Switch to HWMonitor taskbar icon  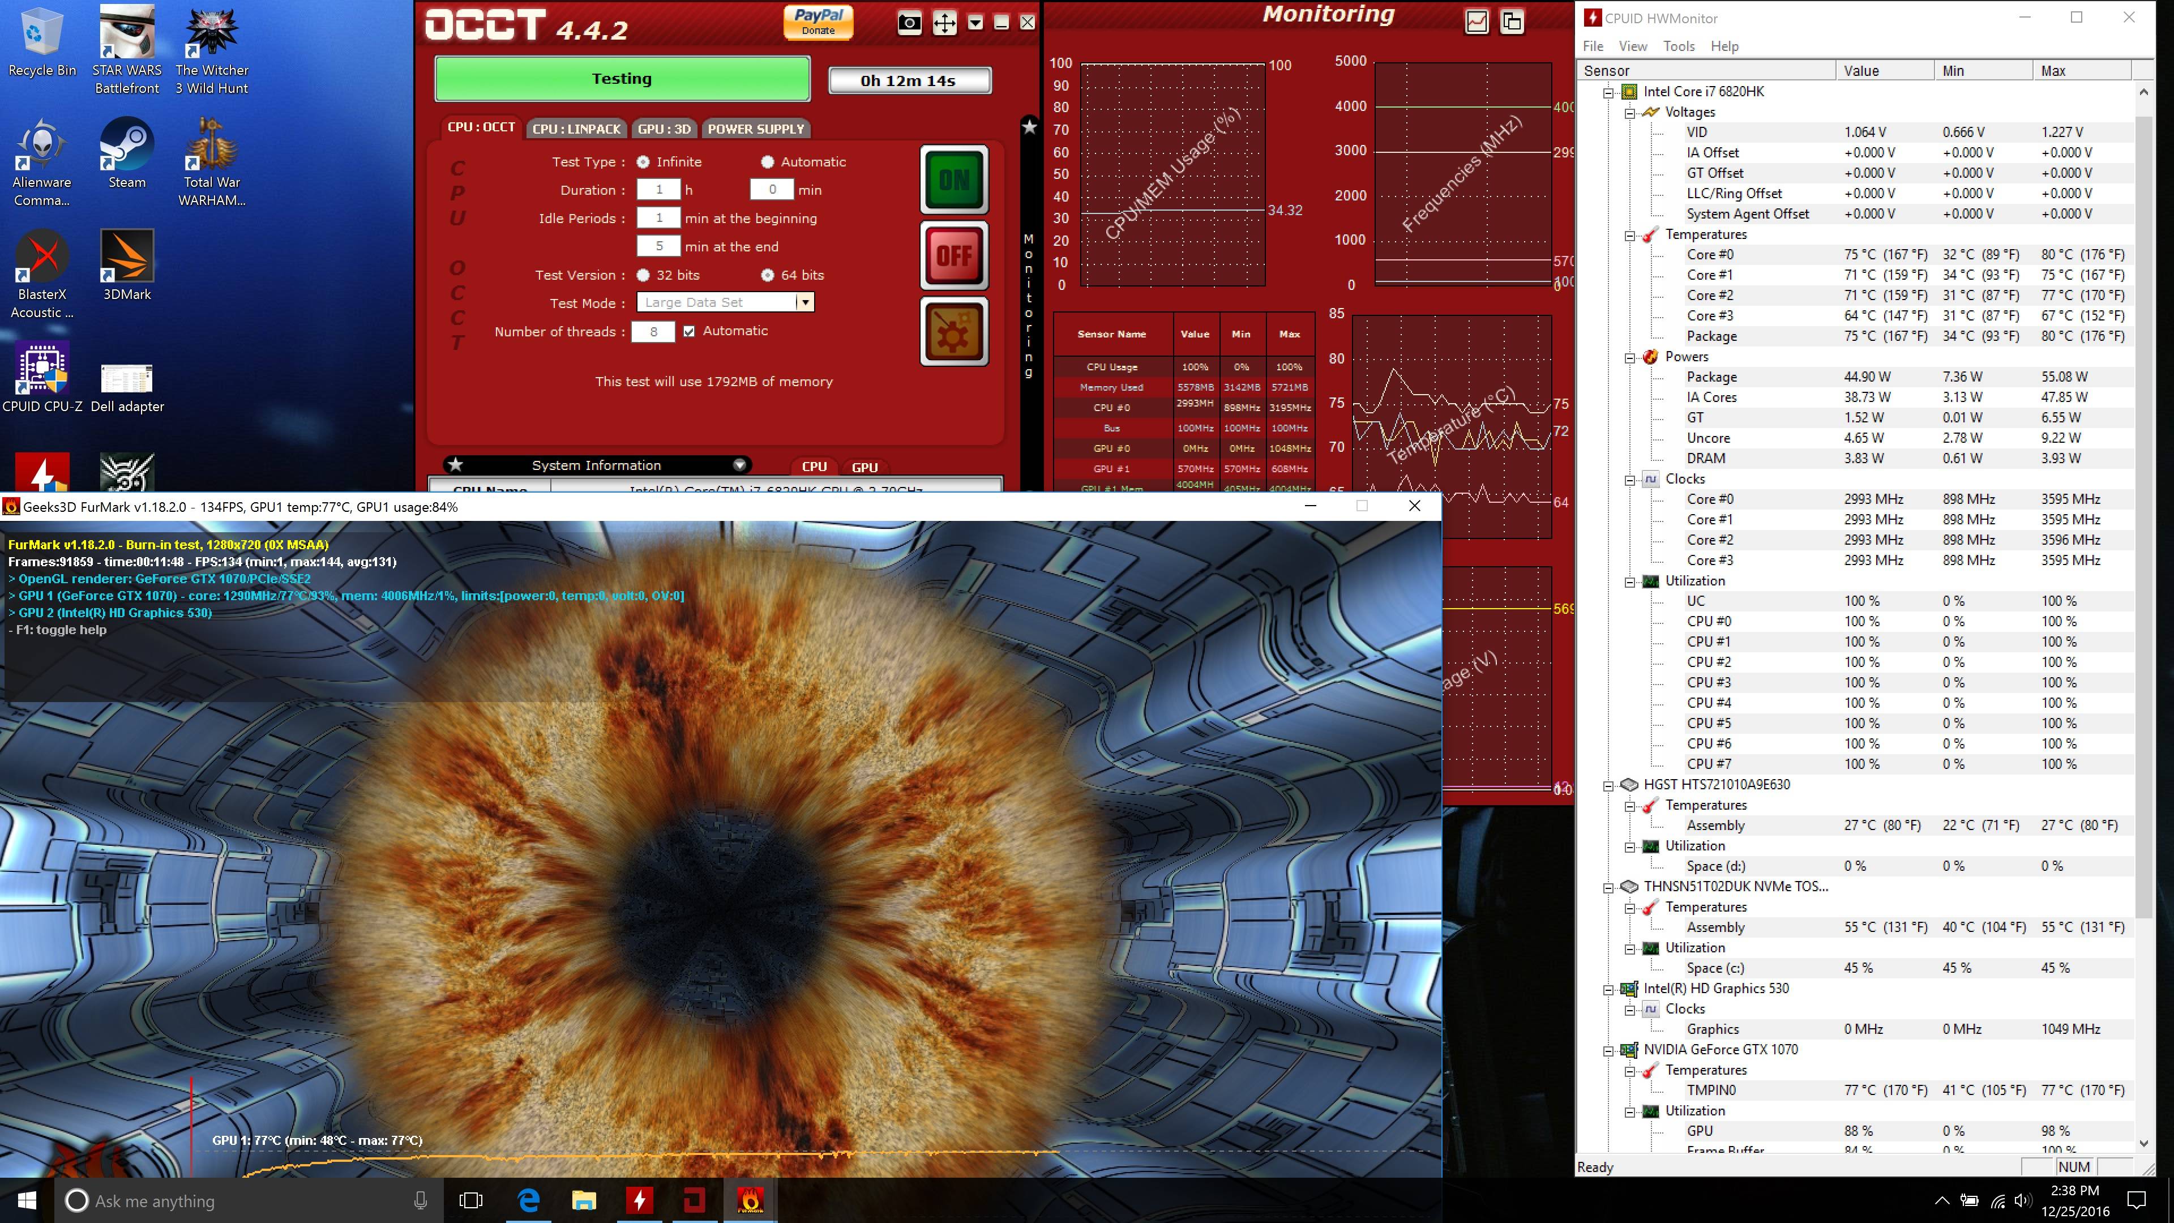[x=639, y=1200]
